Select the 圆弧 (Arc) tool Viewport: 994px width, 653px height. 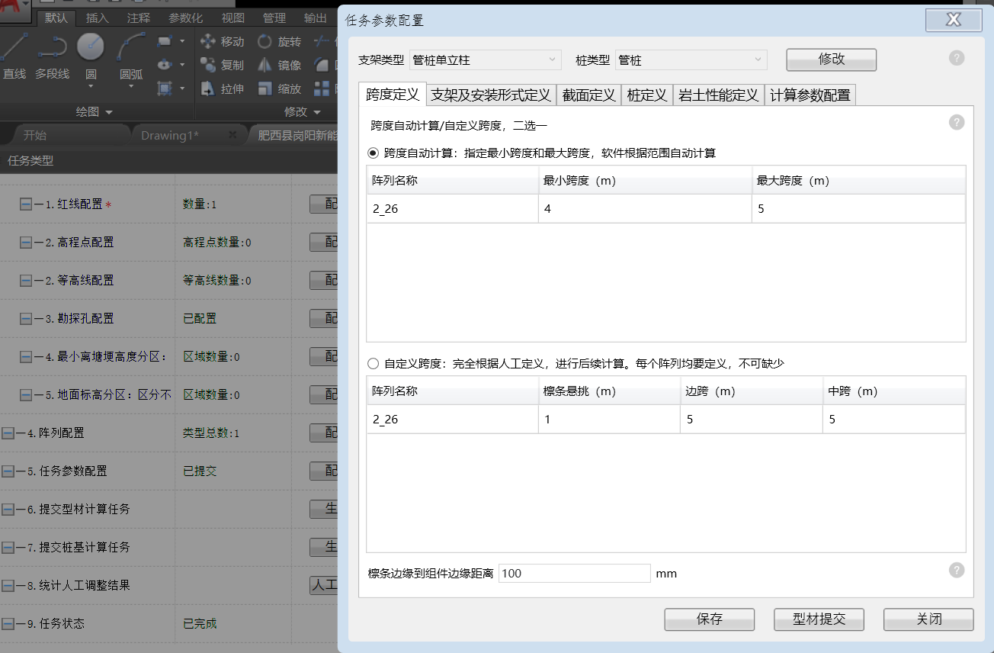(131, 55)
